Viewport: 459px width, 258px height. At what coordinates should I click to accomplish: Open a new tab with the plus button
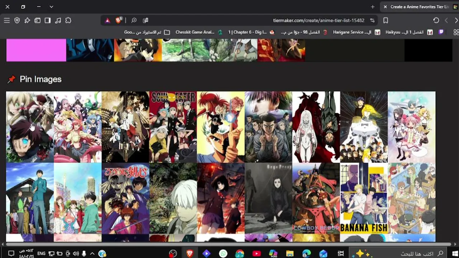pyautogui.click(x=373, y=7)
